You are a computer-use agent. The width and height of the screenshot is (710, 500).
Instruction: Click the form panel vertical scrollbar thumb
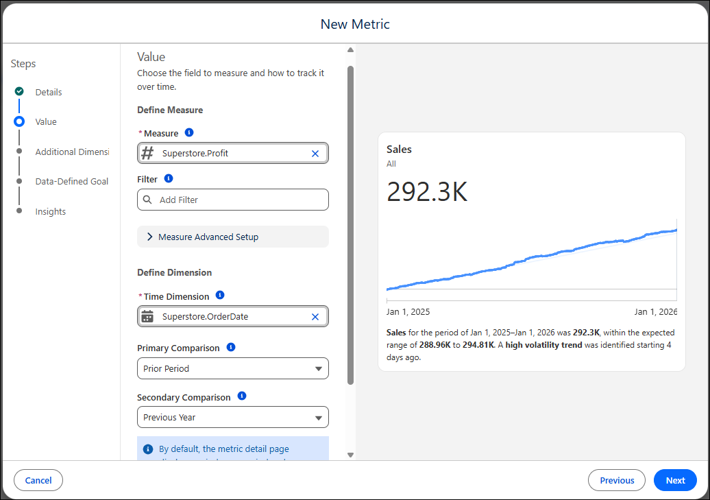pyautogui.click(x=350, y=225)
